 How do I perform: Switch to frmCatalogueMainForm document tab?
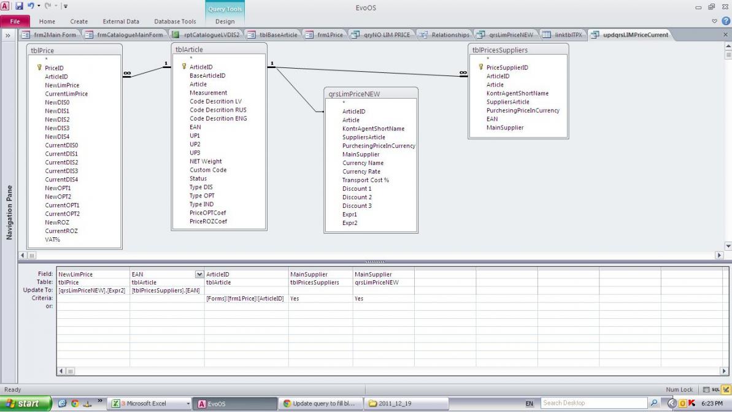tap(125, 35)
